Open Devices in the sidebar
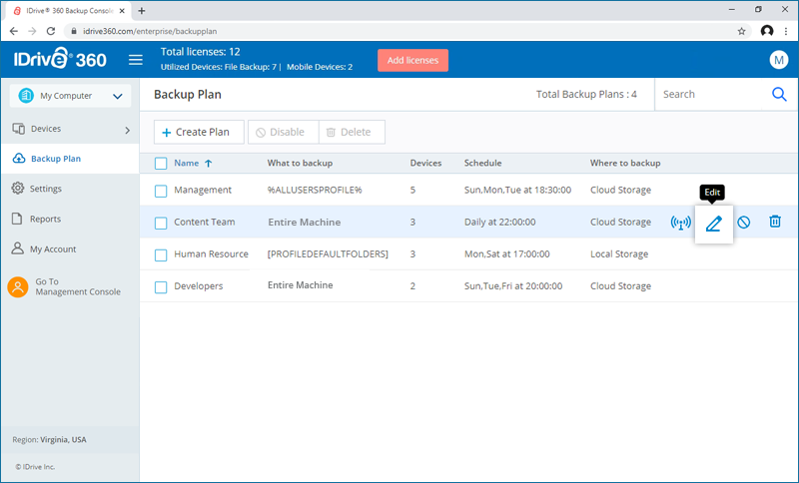 46,129
